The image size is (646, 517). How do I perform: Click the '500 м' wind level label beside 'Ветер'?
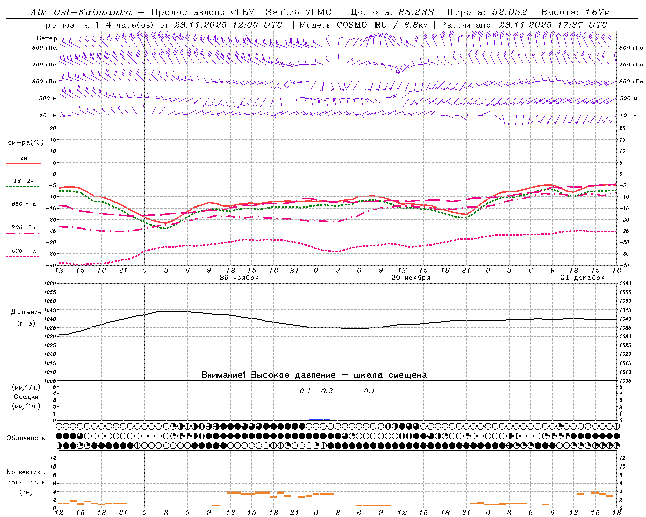(48, 98)
